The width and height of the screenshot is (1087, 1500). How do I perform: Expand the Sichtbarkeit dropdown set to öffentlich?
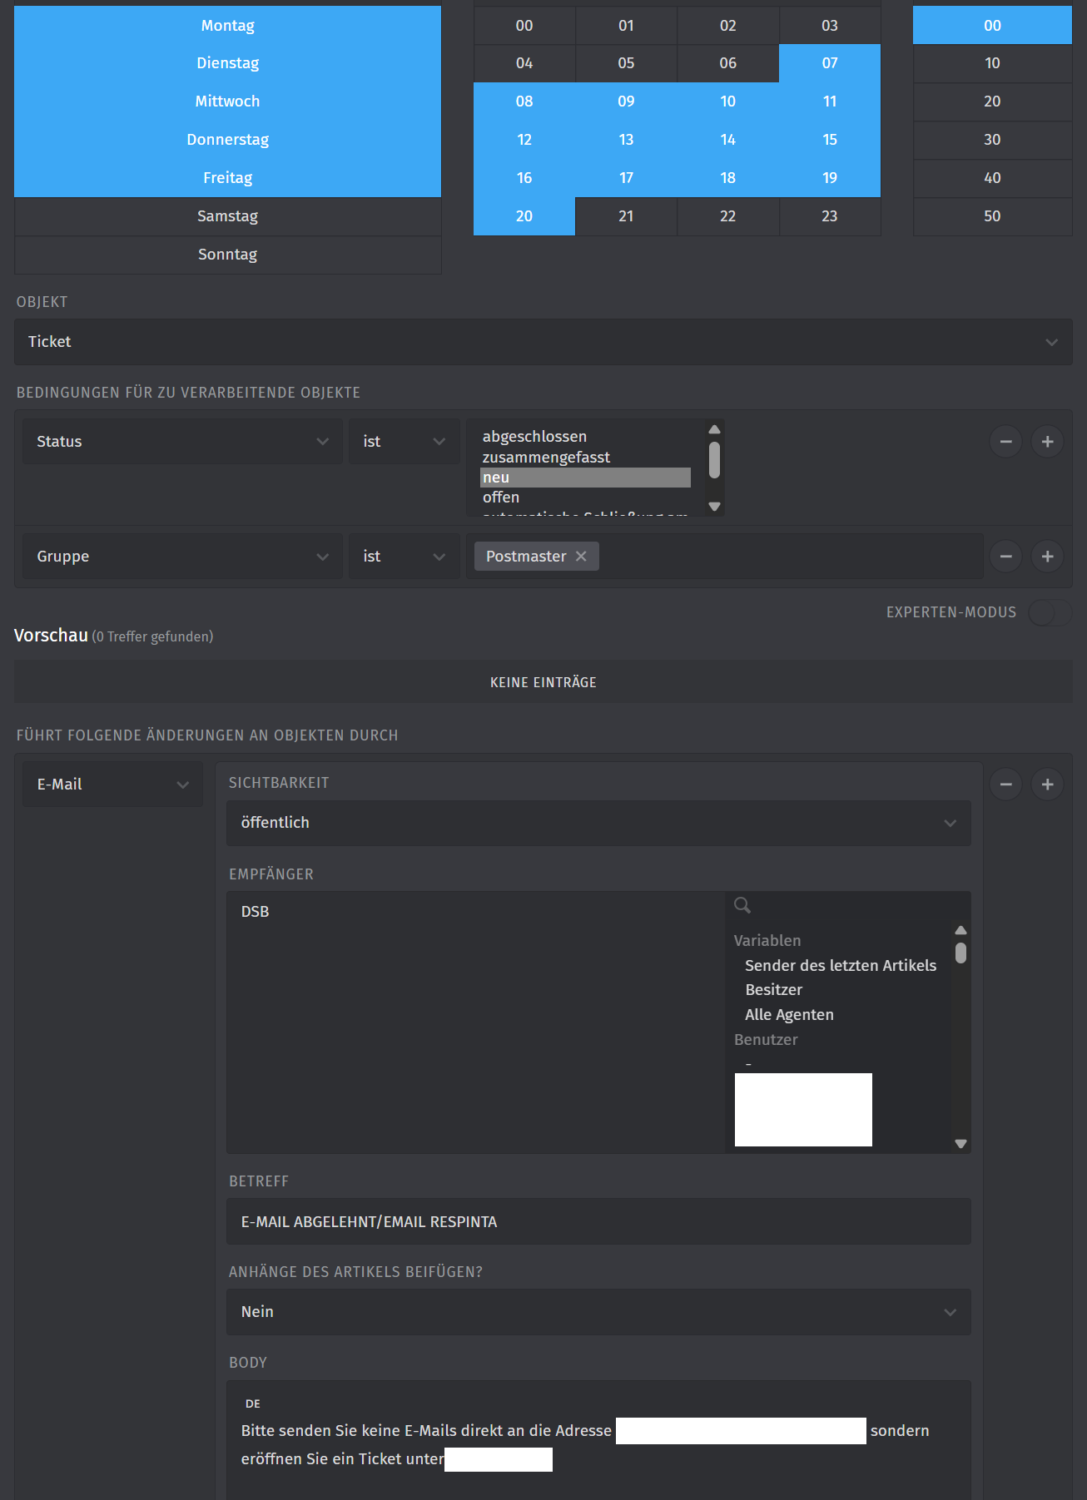[598, 823]
